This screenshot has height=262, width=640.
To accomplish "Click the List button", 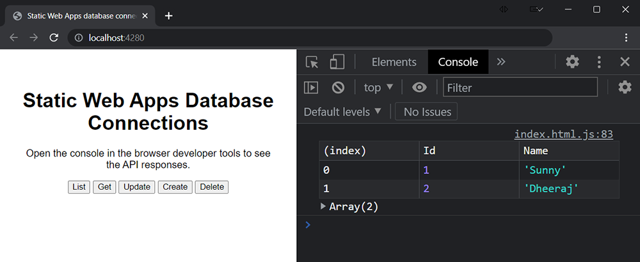I will click(79, 187).
